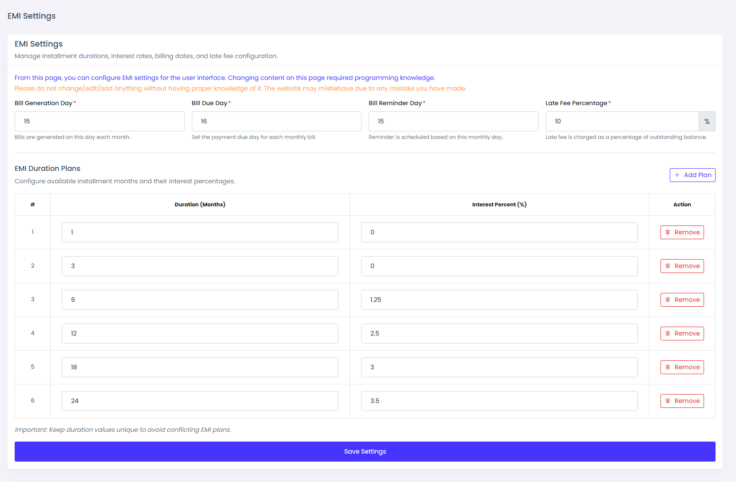Edit the Bill Due Day input

[x=276, y=121]
